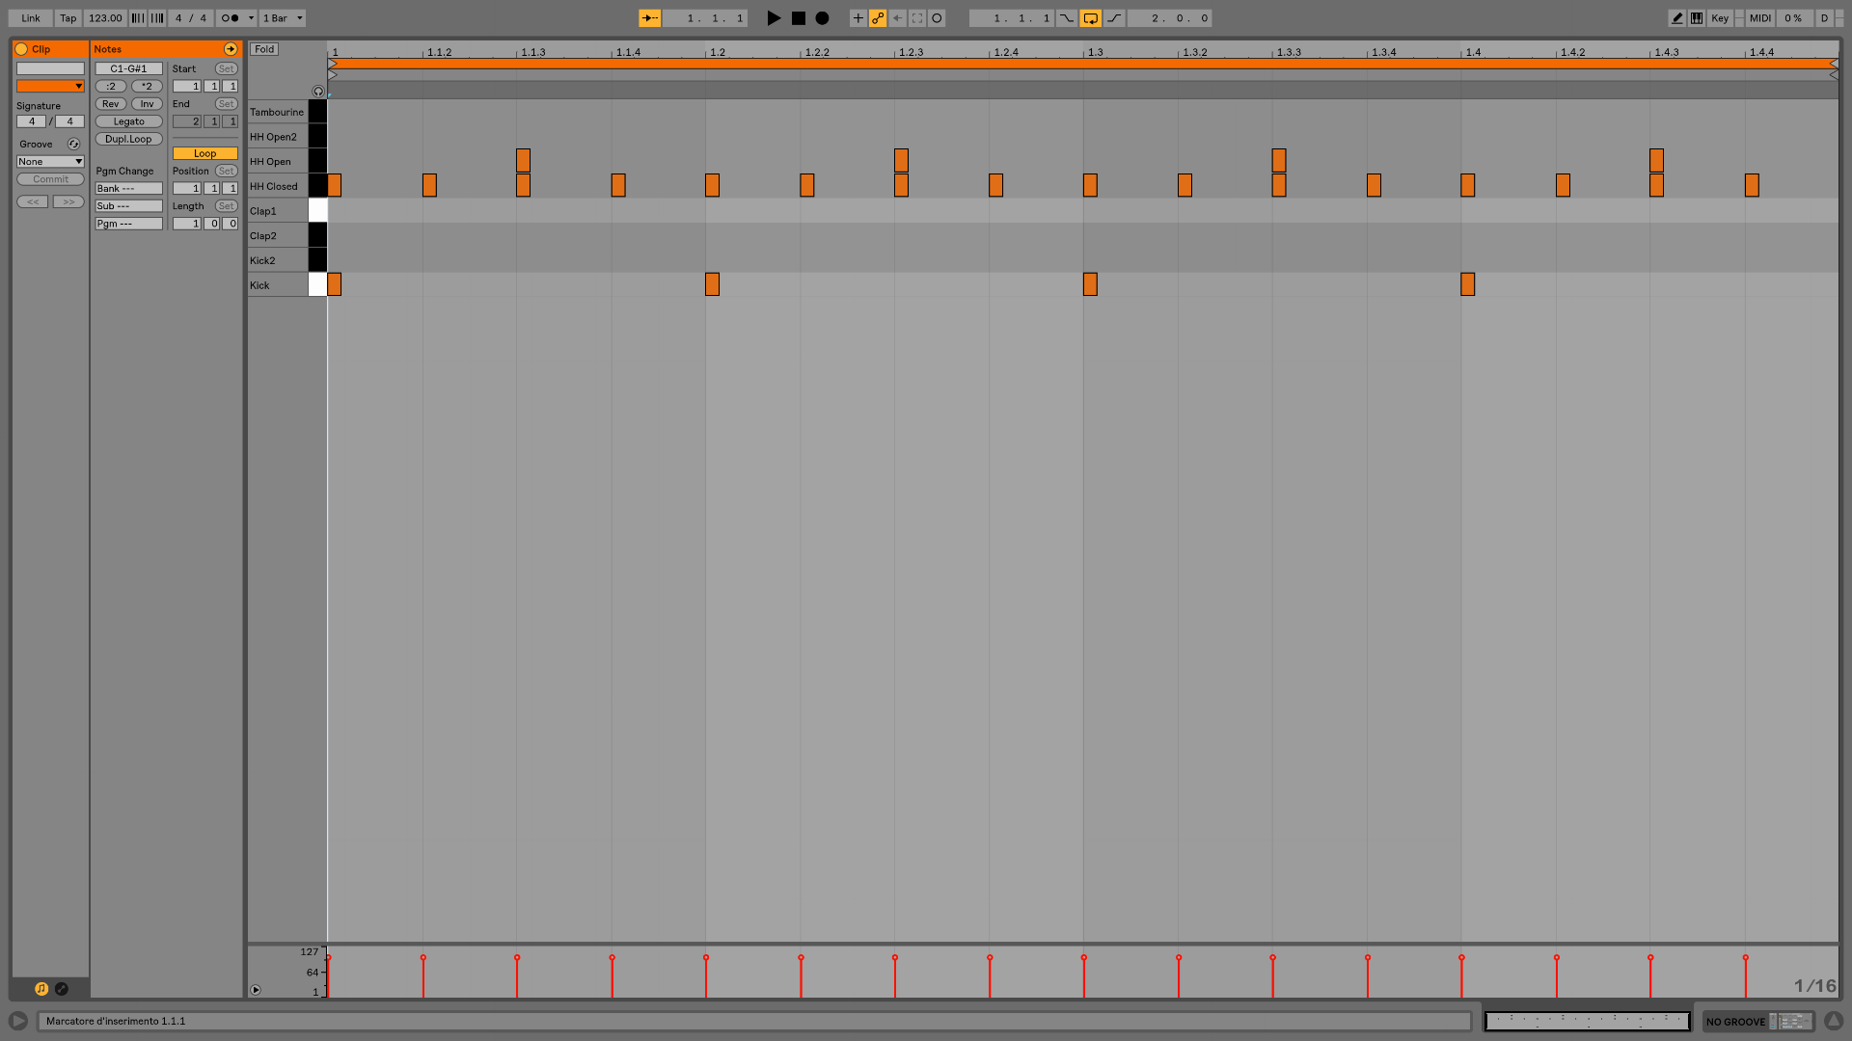Open the clip color dropdown
Image resolution: width=1852 pixels, height=1041 pixels.
point(50,86)
